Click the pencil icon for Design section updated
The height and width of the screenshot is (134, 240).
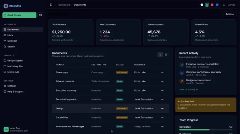(x=182, y=81)
